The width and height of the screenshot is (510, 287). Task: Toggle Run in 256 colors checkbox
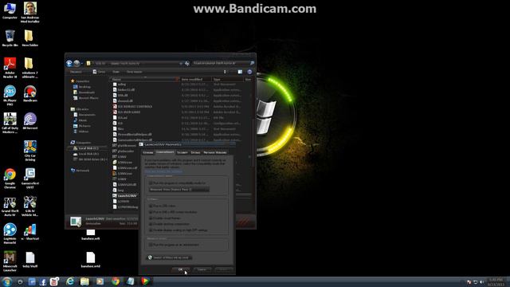pyautogui.click(x=151, y=206)
